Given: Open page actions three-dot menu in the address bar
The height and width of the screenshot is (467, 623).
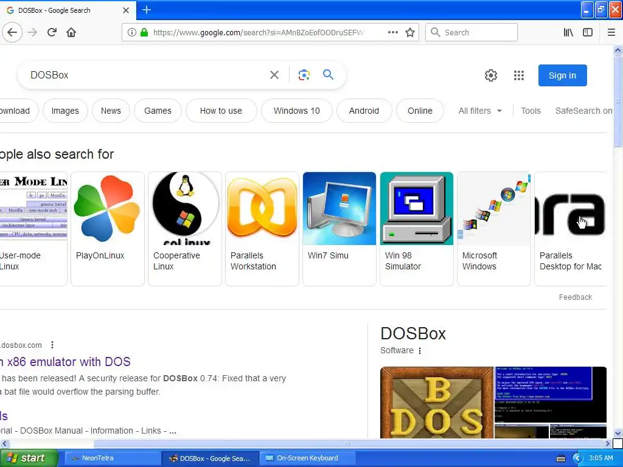Looking at the screenshot, I should (392, 32).
